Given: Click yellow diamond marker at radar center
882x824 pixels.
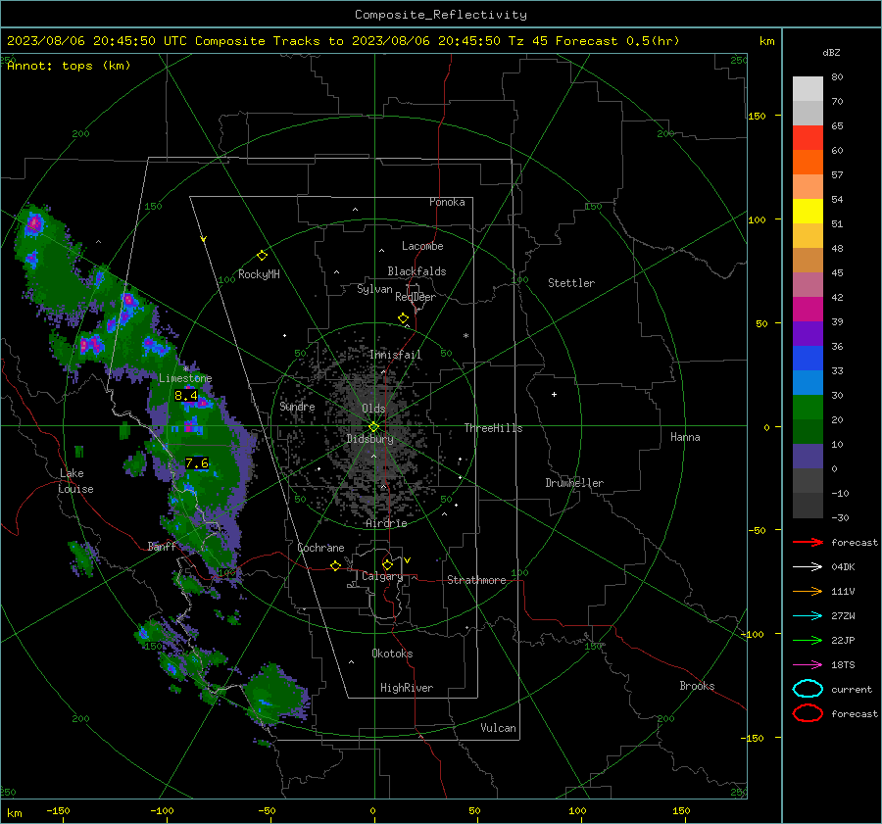Looking at the screenshot, I should coord(373,426).
